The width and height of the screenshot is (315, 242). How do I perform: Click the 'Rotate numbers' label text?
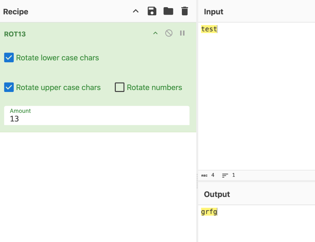pos(154,87)
